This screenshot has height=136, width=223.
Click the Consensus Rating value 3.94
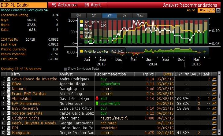[55, 15]
